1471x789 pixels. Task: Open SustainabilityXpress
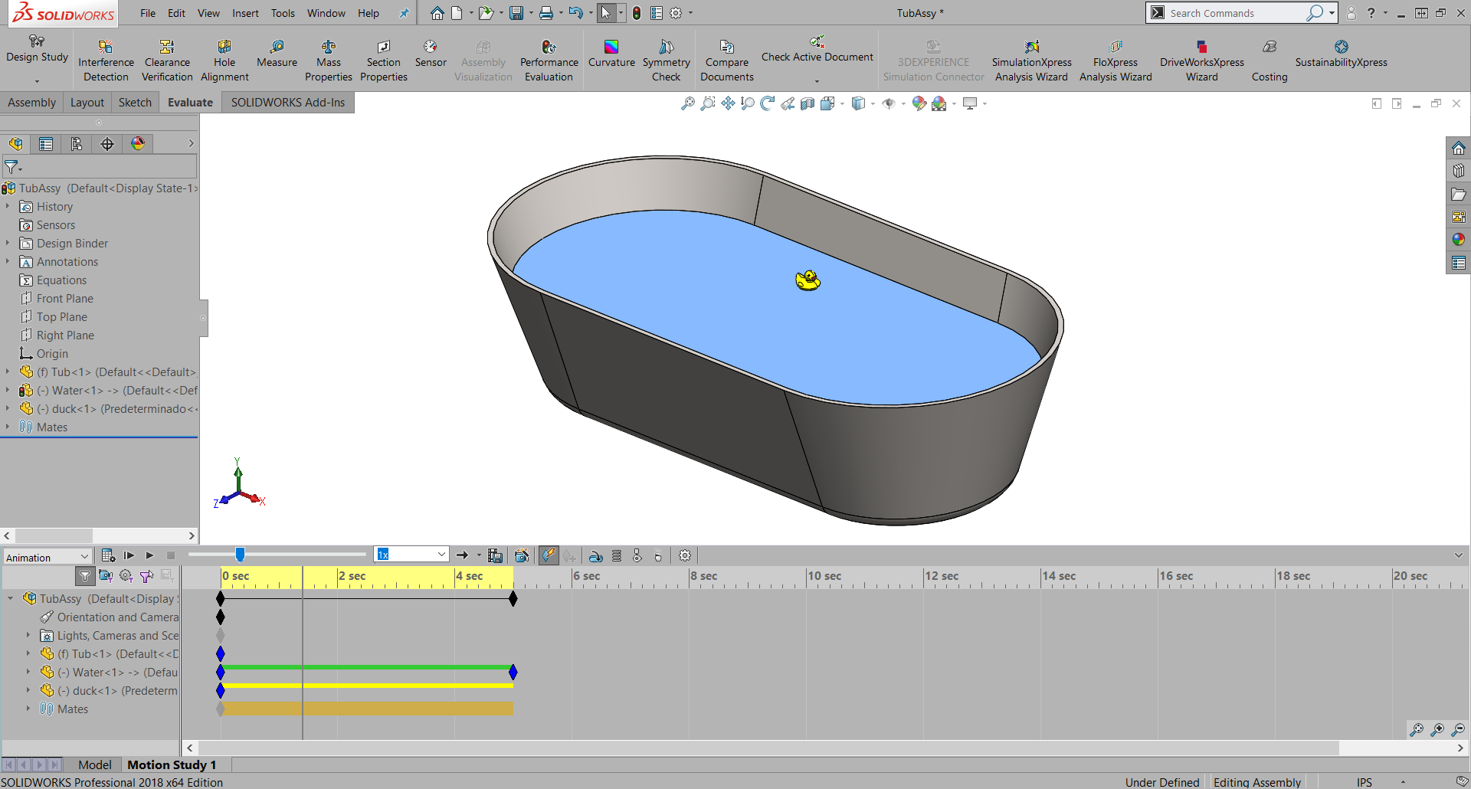(x=1341, y=54)
